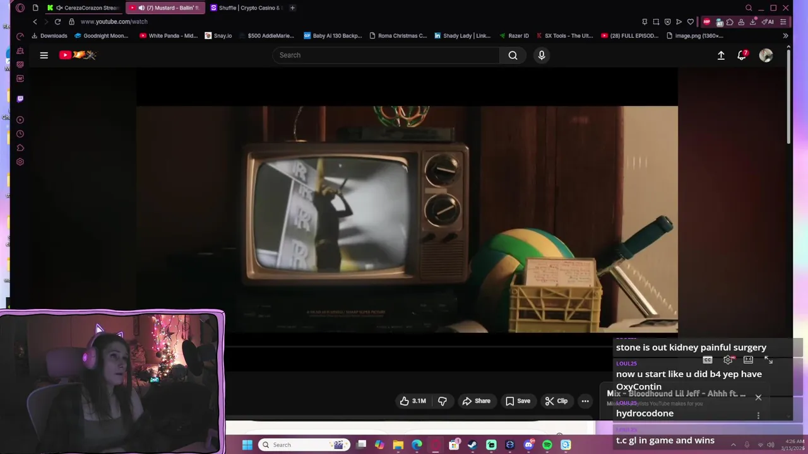
Task: Open File Explorer from the taskbar
Action: (398, 445)
